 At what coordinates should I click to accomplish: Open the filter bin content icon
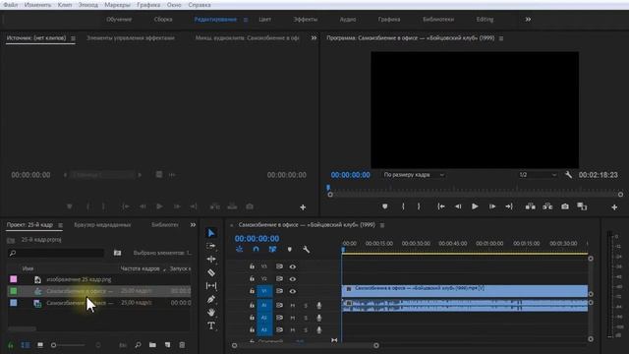pyautogui.click(x=117, y=253)
